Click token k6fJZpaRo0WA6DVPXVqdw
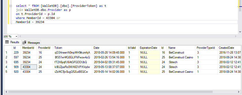This screenshot has width=242, height=95. (73, 67)
